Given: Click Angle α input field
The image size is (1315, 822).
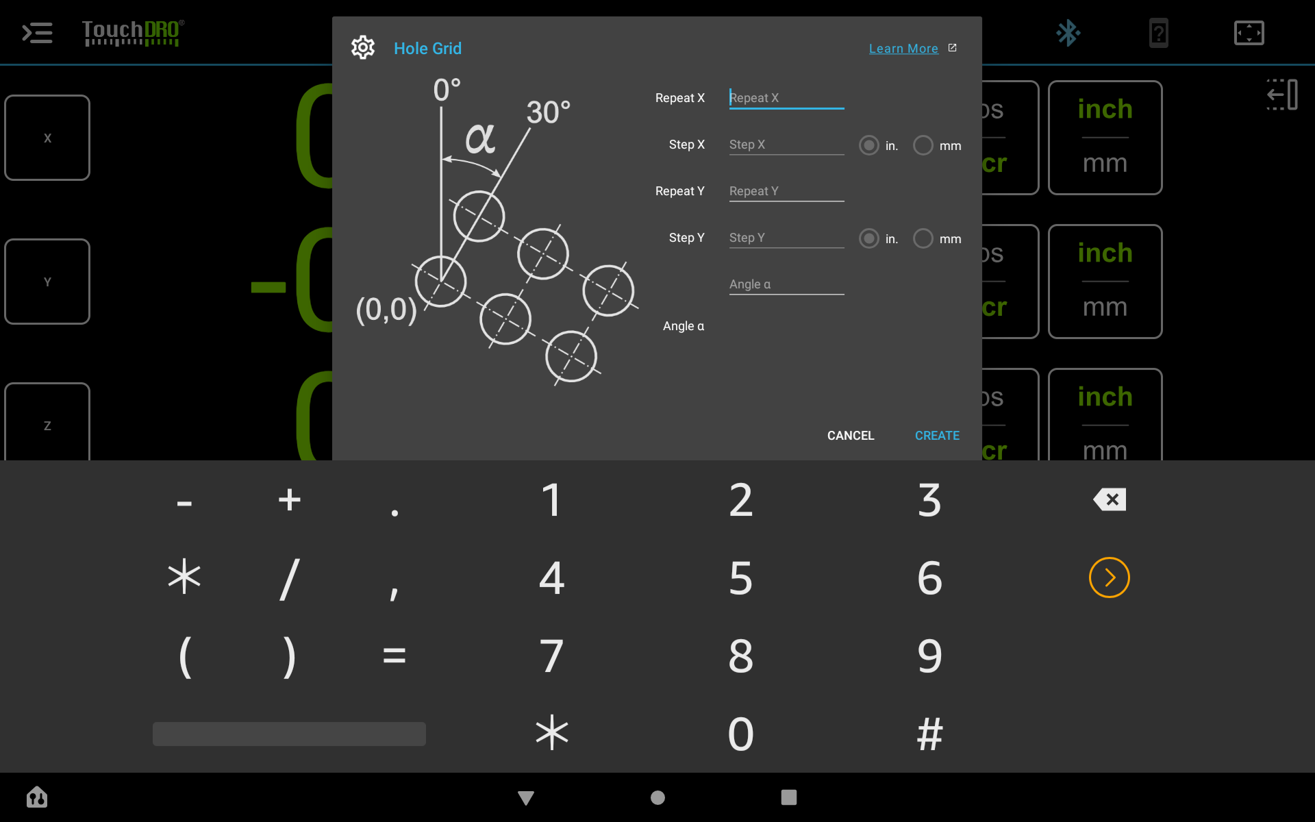Looking at the screenshot, I should coord(786,283).
